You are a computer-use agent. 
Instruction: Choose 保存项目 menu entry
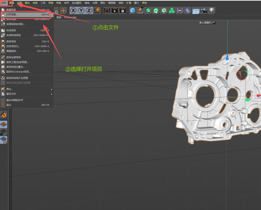coord(27,41)
